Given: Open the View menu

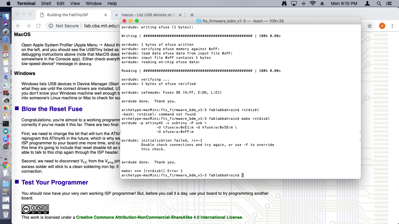Looking at the screenshot, I should [x=75, y=3].
